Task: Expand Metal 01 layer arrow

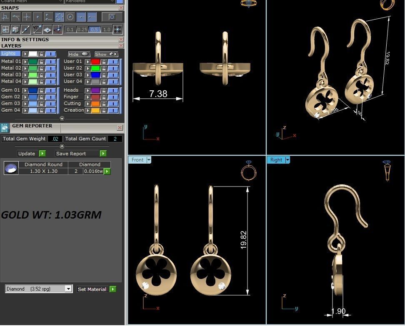Action: [25, 62]
